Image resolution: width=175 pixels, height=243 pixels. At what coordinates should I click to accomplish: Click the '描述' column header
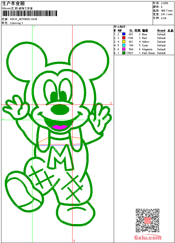click(145, 31)
